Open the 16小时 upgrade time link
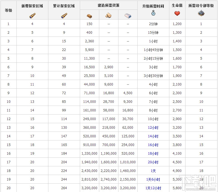The width and height of the screenshot is (218, 192). pyautogui.click(x=153, y=145)
